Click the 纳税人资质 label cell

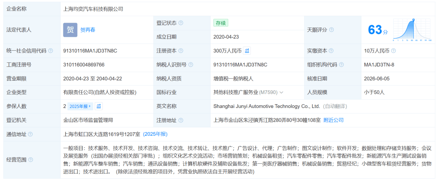[182, 79]
